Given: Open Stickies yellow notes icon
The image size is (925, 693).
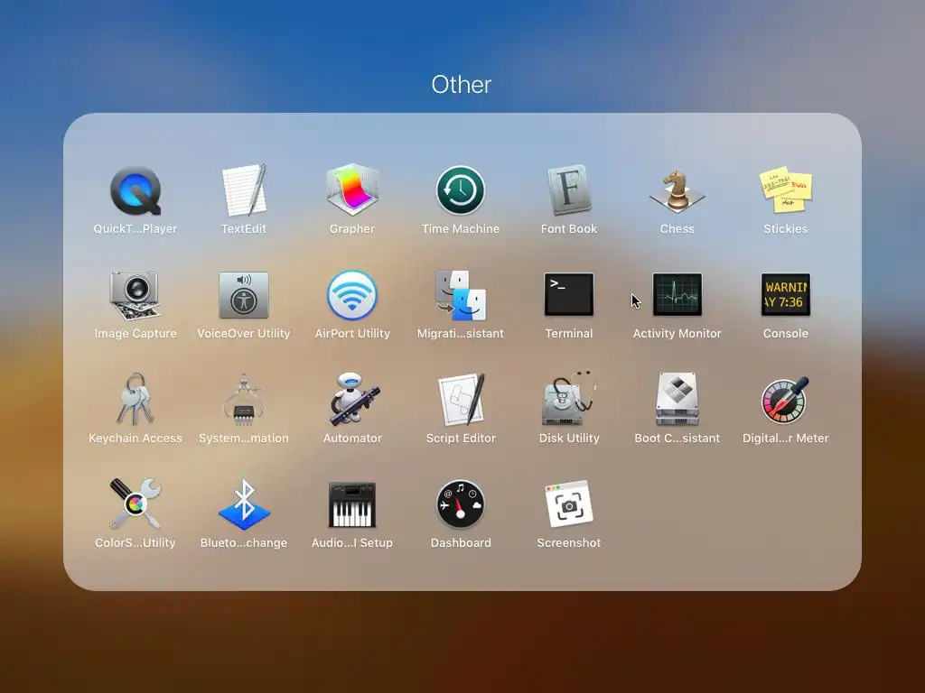Looking at the screenshot, I should pyautogui.click(x=786, y=189).
